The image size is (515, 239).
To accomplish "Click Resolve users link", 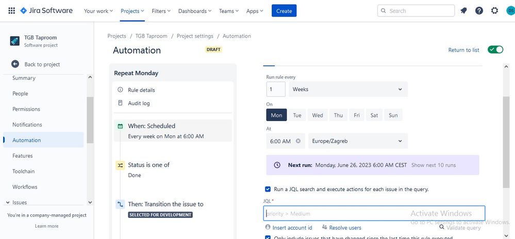I will point(345,228).
